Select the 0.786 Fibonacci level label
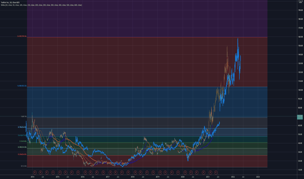The image size is (304, 179). coord(22,127)
